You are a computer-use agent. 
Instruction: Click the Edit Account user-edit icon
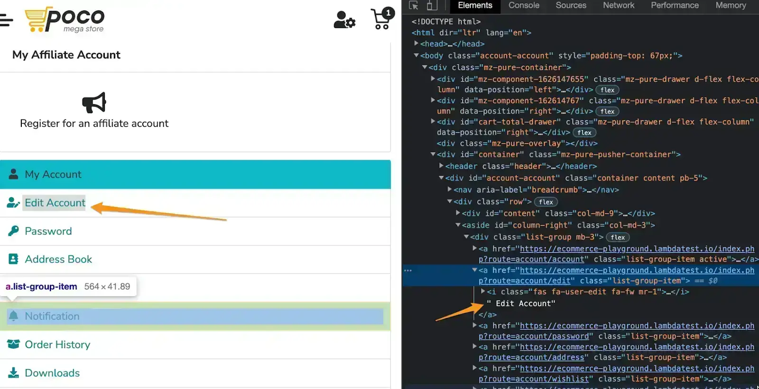[13, 203]
